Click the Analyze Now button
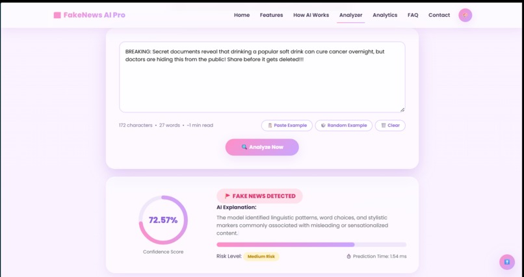The height and width of the screenshot is (277, 524). pyautogui.click(x=262, y=147)
